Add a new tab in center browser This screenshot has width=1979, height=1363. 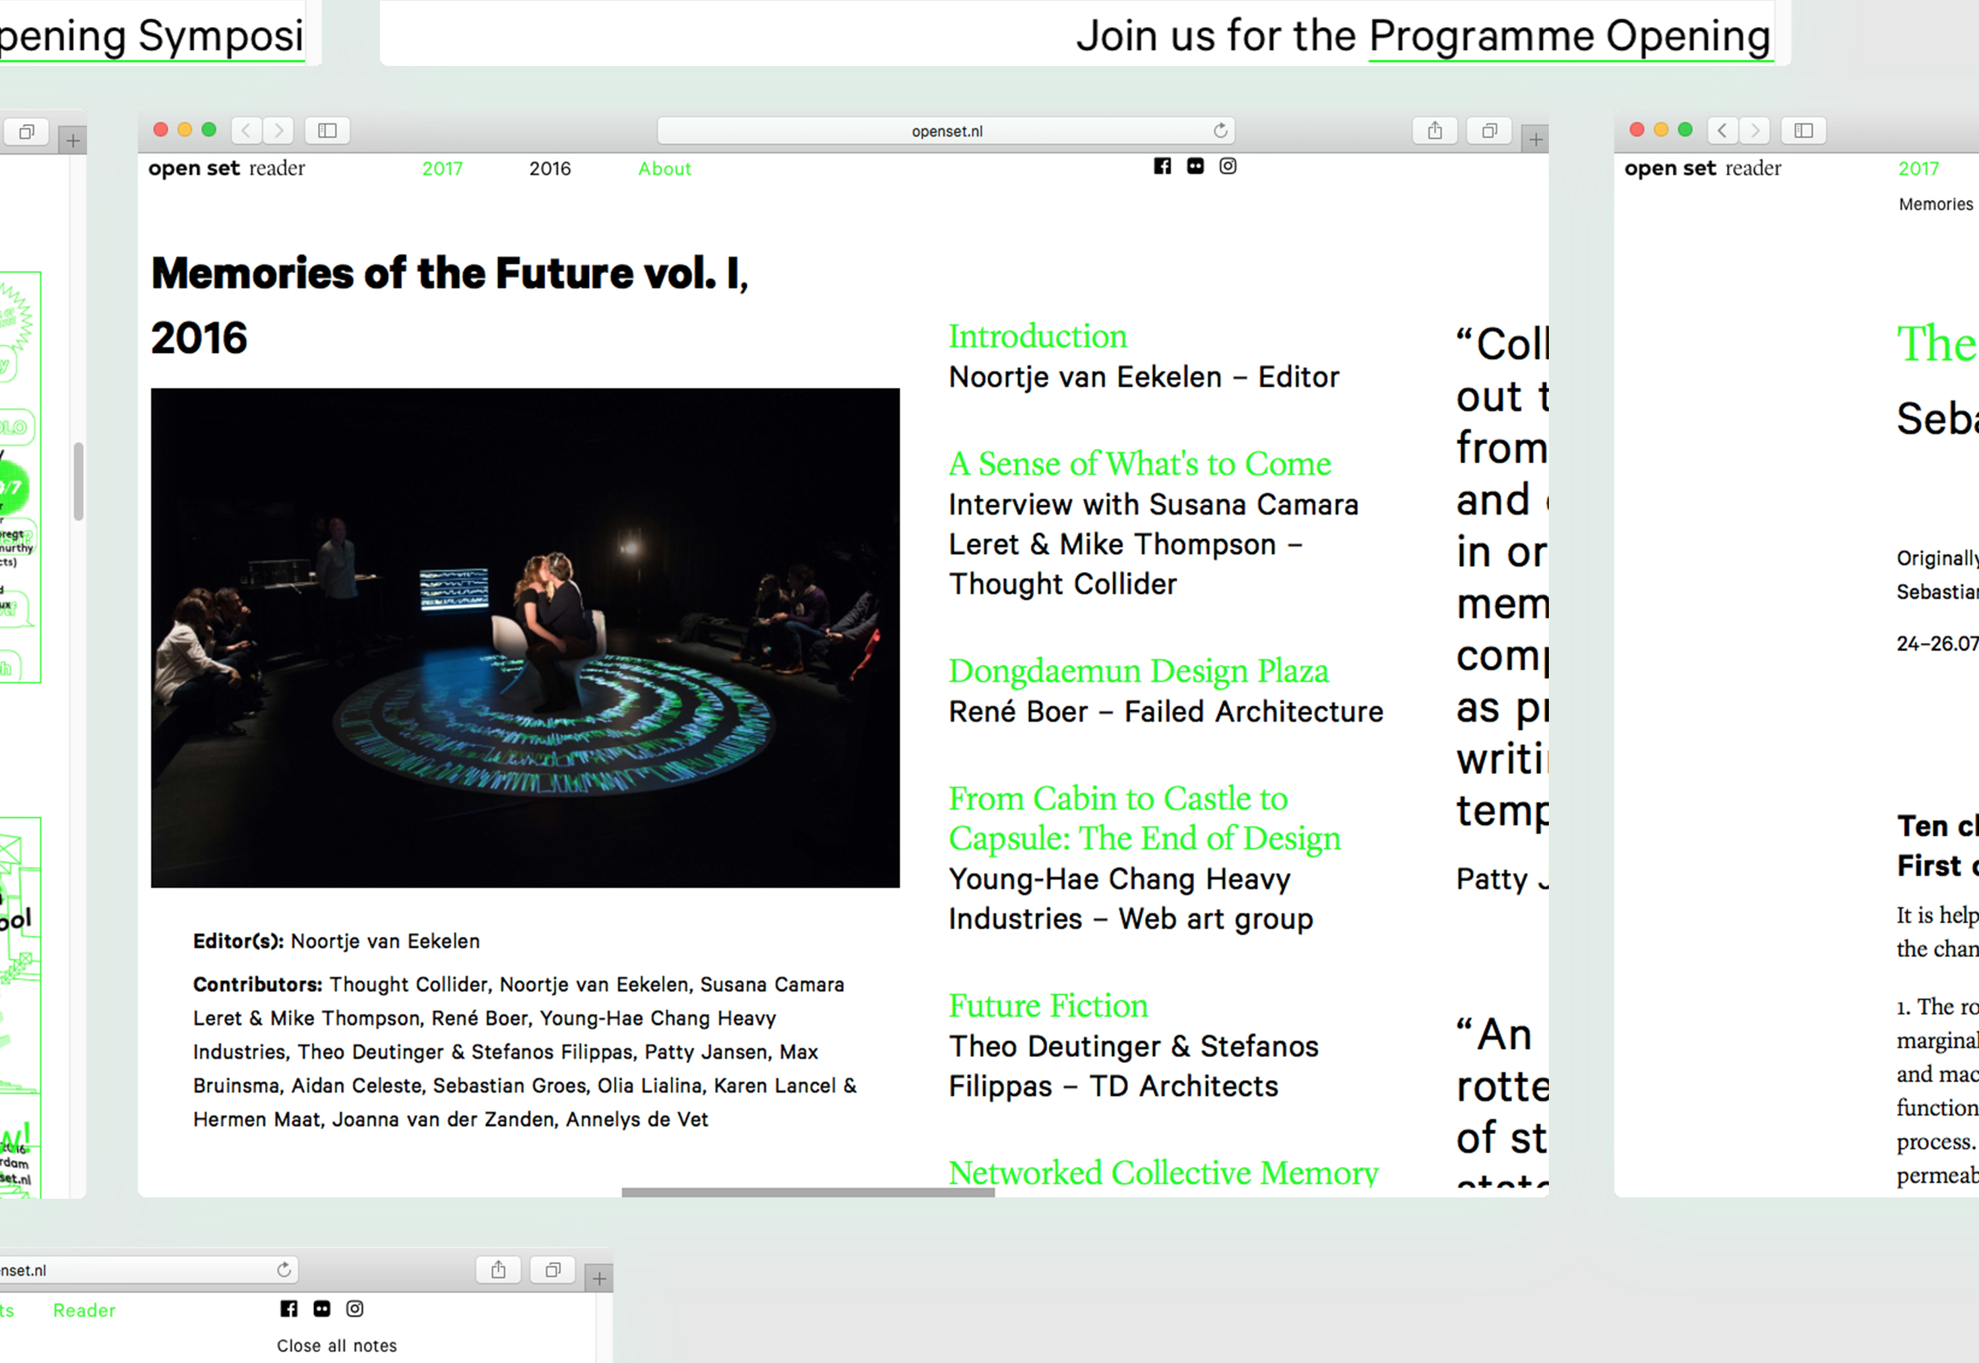(1535, 139)
